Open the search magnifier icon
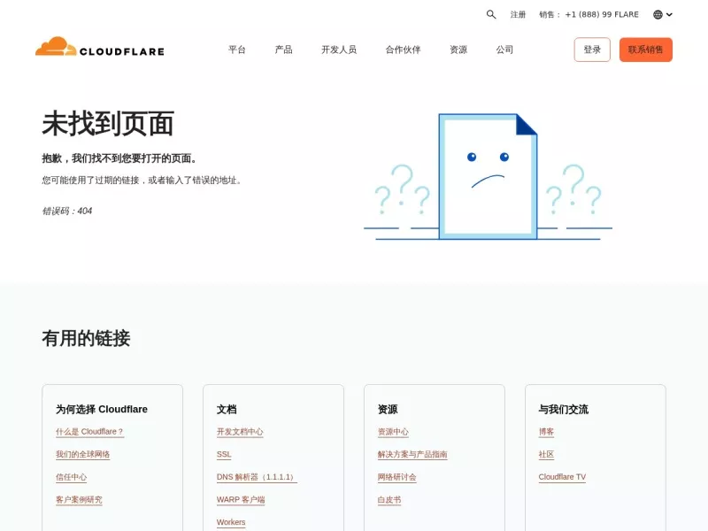 click(491, 14)
